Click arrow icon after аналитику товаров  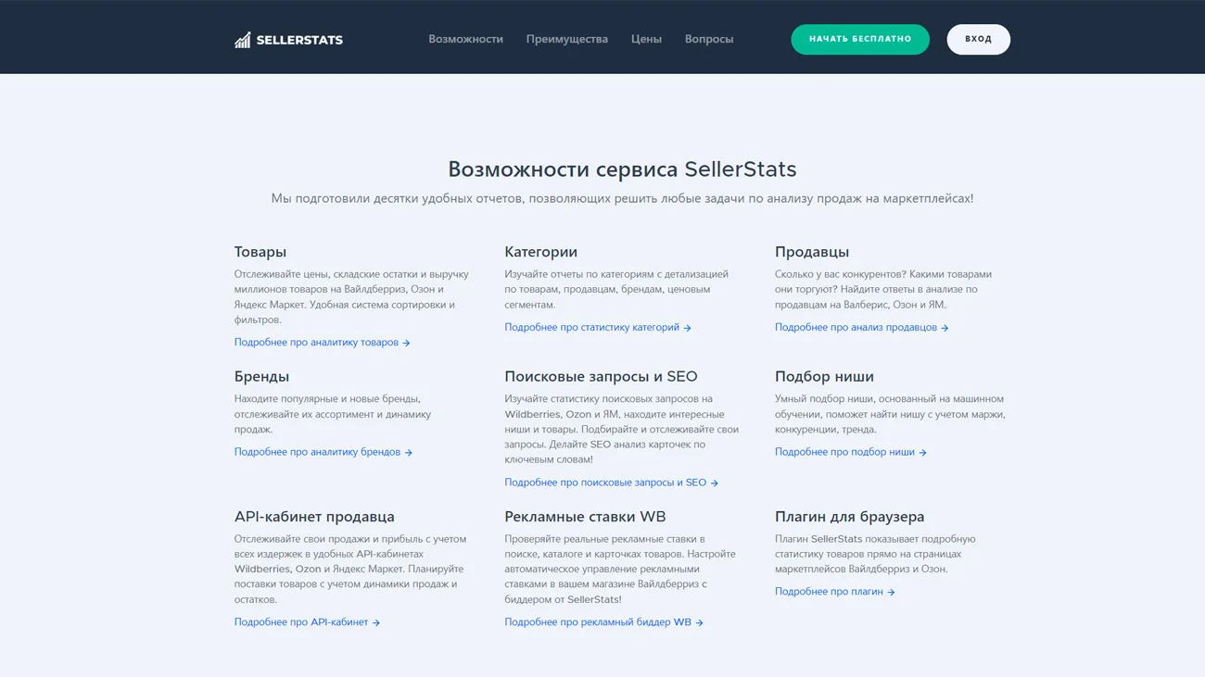click(406, 344)
